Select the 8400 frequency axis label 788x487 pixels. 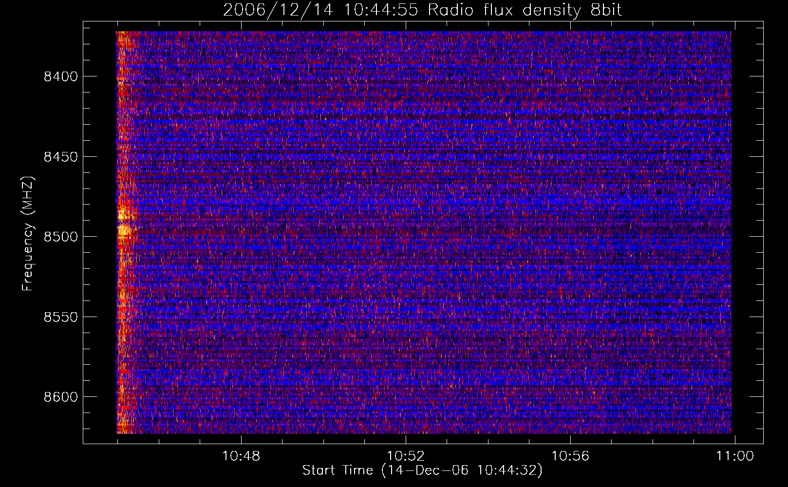click(x=60, y=76)
